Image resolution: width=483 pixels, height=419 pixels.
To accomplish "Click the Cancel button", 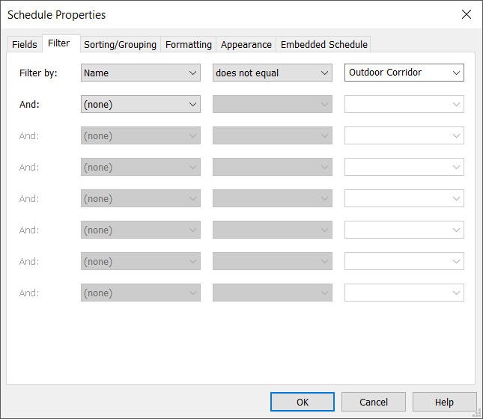I will click(374, 402).
